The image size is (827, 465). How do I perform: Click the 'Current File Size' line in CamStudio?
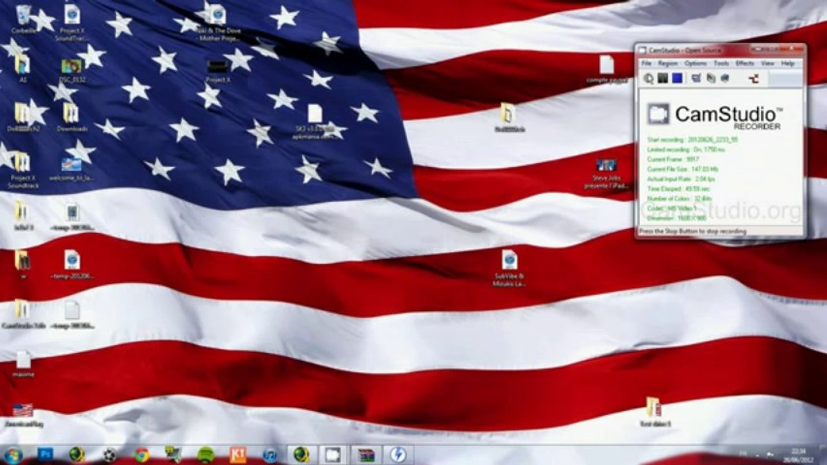point(682,169)
